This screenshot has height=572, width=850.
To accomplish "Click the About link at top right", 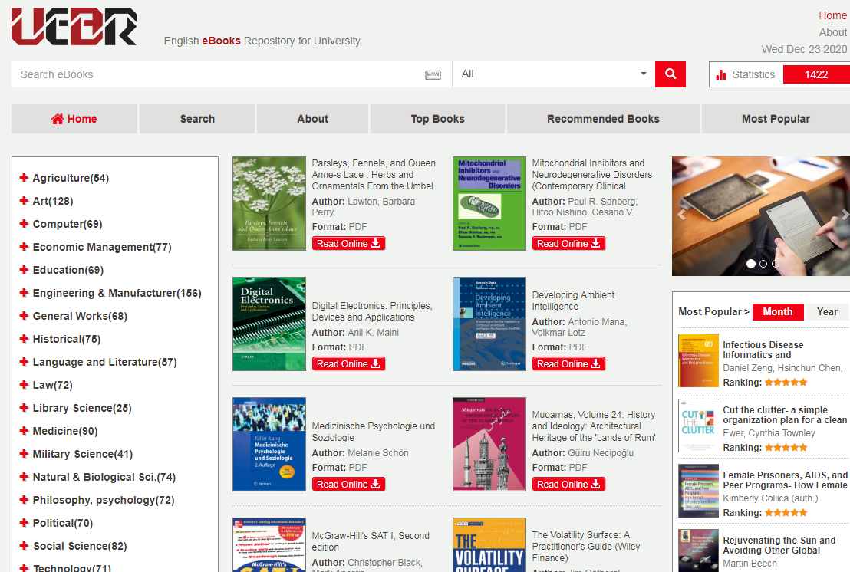I will 832,32.
